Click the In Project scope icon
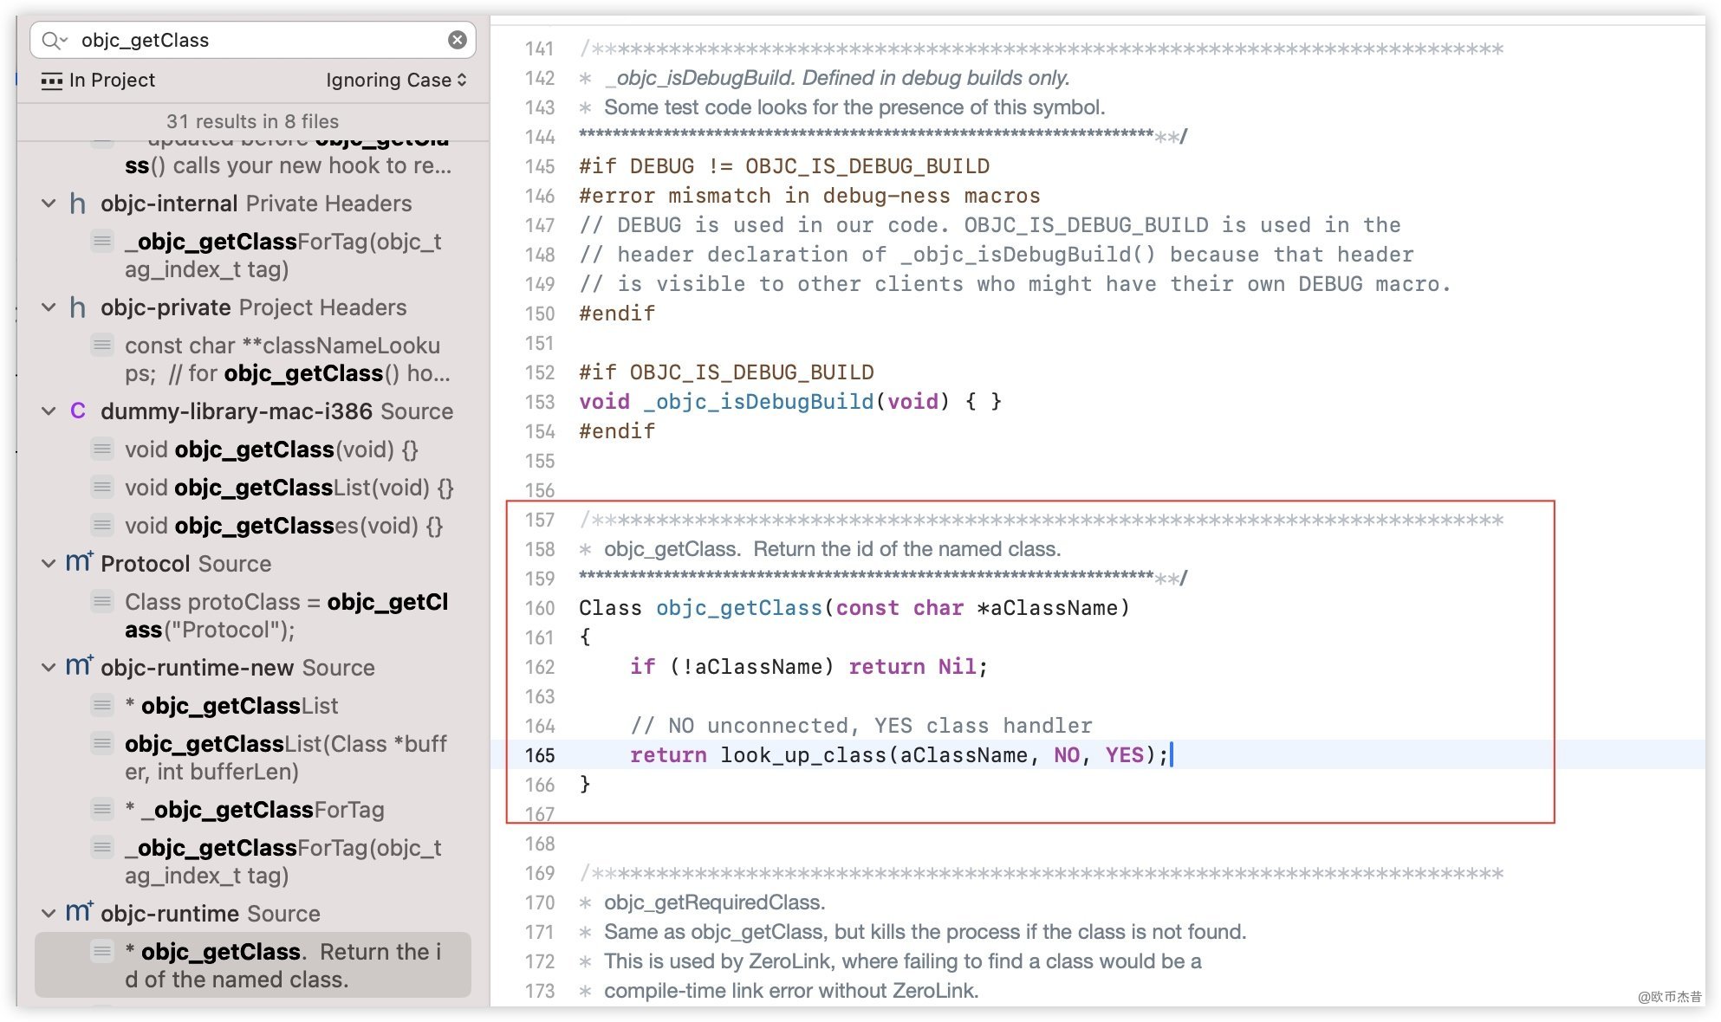 pos(52,81)
